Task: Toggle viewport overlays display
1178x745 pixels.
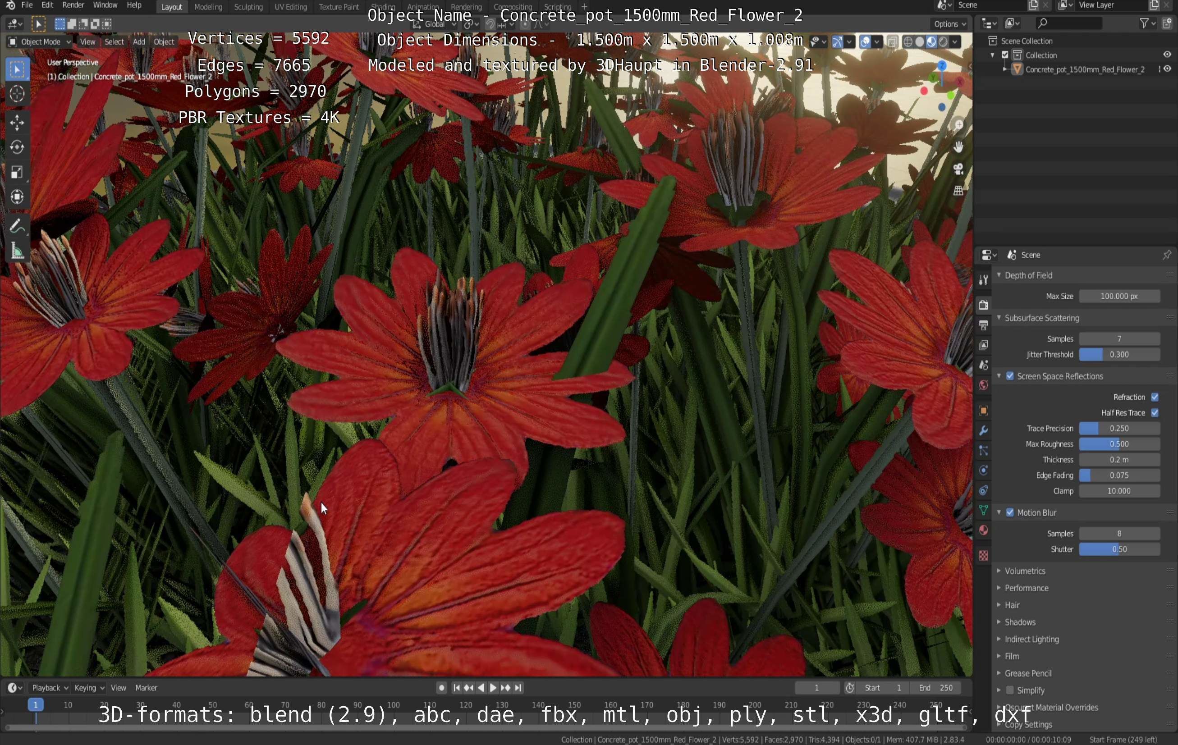Action: [x=865, y=41]
